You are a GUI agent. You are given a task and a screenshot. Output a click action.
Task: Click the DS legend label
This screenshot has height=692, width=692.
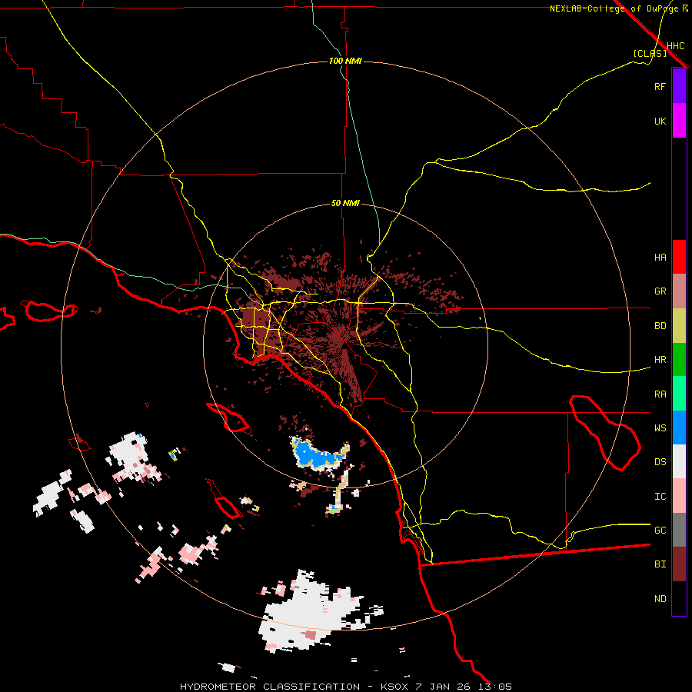[660, 462]
